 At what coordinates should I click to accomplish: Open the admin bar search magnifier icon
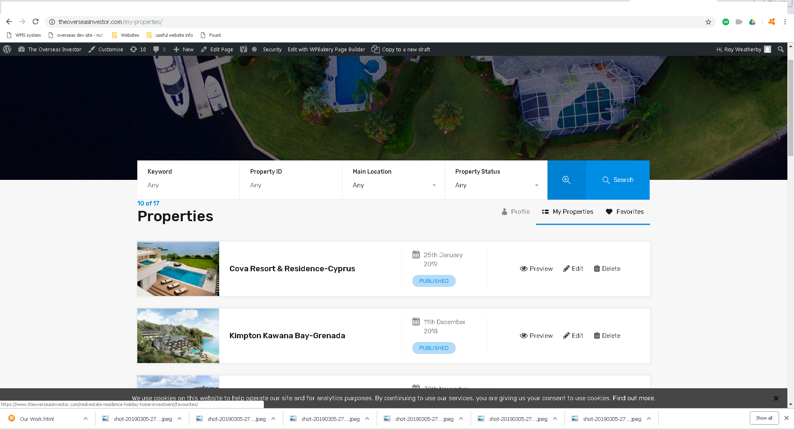[780, 49]
